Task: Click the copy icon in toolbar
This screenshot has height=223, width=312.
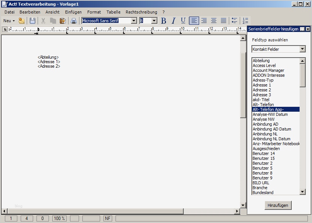Action: coord(53,21)
